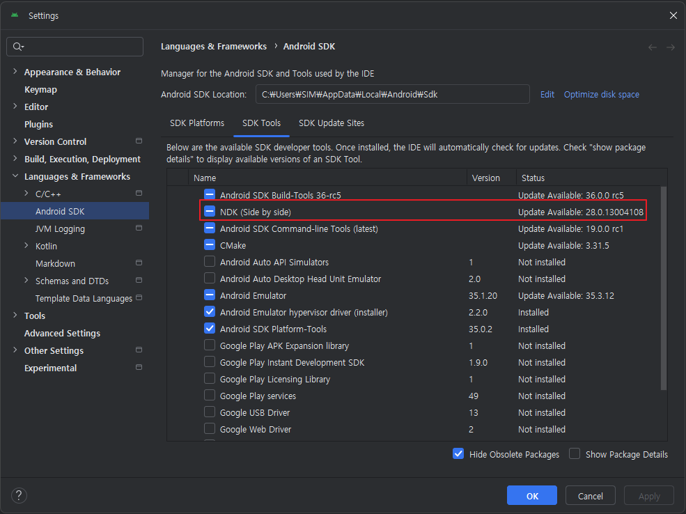Image resolution: width=686 pixels, height=514 pixels.
Task: Click the Edit link for SDK location
Action: point(547,95)
